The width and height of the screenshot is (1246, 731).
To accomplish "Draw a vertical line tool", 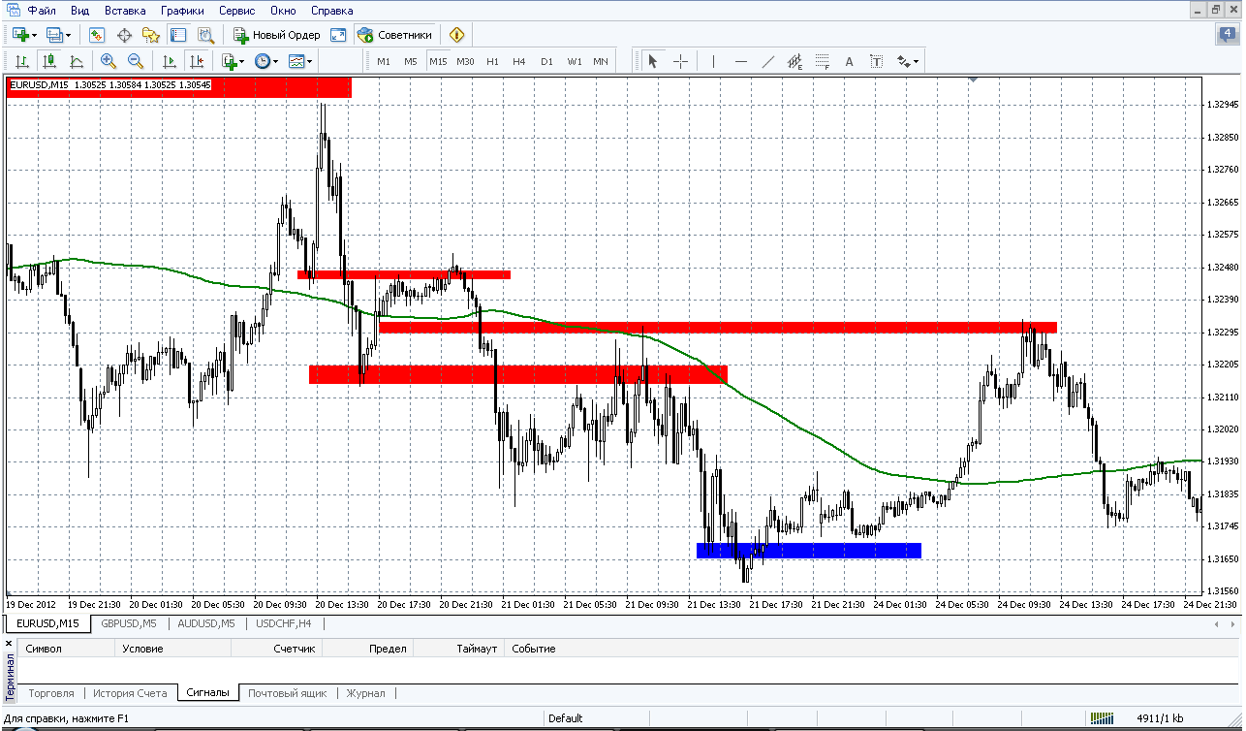I will pos(713,61).
